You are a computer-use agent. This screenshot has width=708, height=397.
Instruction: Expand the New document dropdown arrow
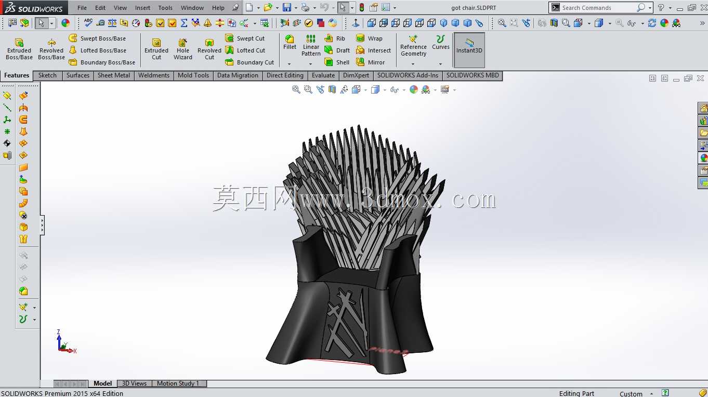point(258,8)
